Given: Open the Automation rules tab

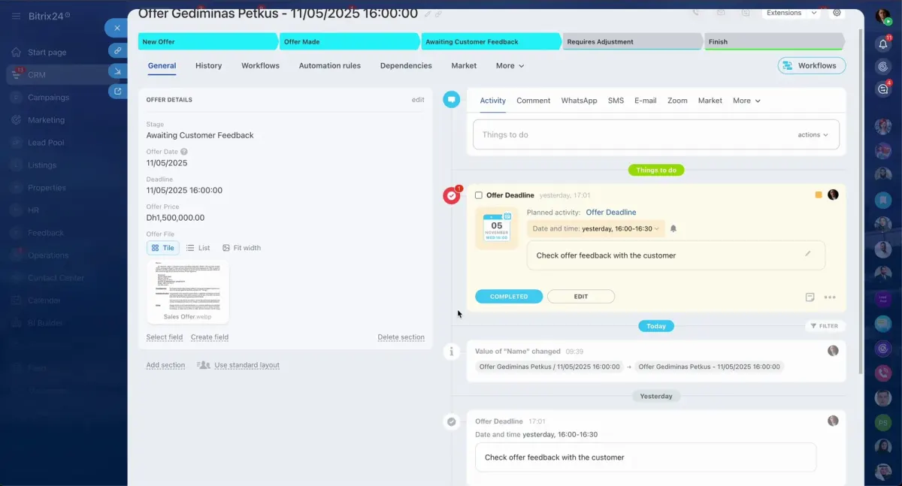Looking at the screenshot, I should (x=330, y=66).
